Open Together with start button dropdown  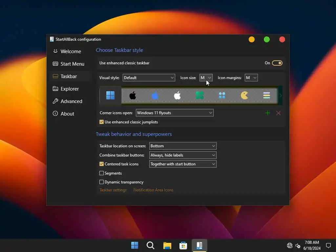pyautogui.click(x=183, y=164)
